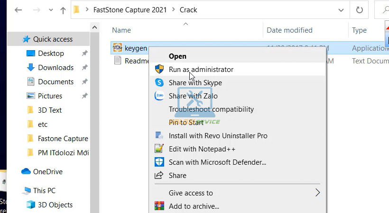Image resolution: width=389 pixels, height=213 pixels.
Task: Choose Open from the context menu
Action: (x=177, y=56)
